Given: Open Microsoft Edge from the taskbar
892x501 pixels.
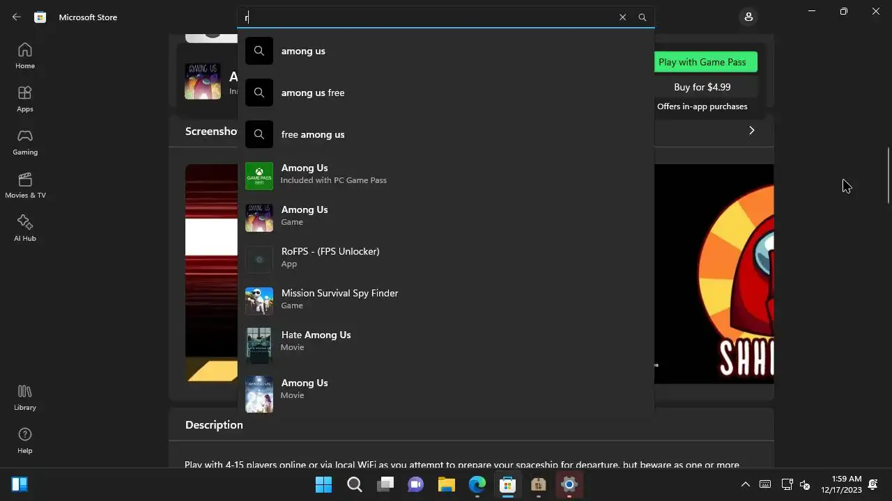Looking at the screenshot, I should pos(477,484).
